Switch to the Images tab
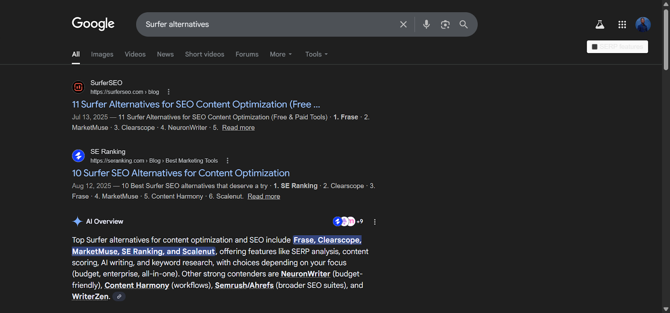Screen dimensions: 670x313 coord(102,54)
